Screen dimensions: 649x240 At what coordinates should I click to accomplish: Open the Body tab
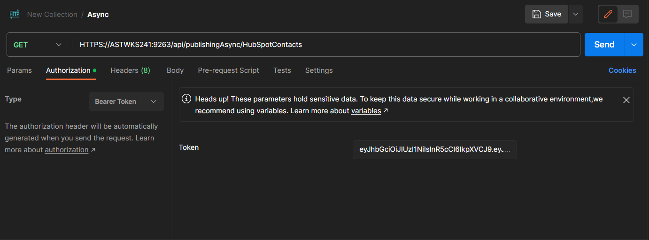point(175,70)
